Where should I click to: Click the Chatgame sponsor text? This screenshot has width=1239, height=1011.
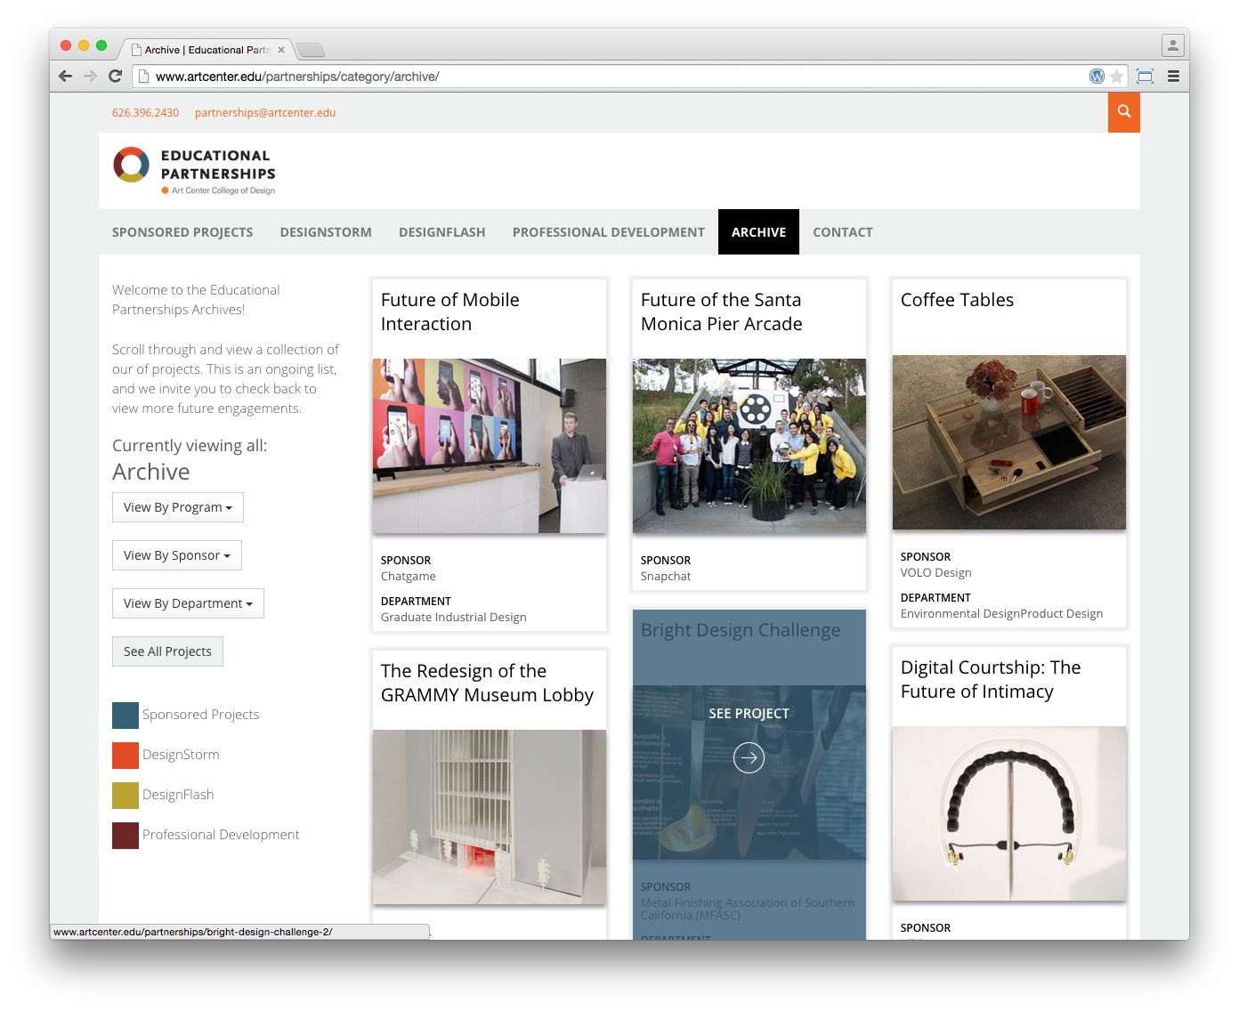[409, 577]
